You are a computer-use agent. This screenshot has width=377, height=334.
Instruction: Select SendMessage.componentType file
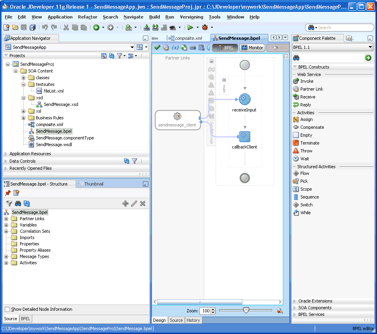point(65,138)
